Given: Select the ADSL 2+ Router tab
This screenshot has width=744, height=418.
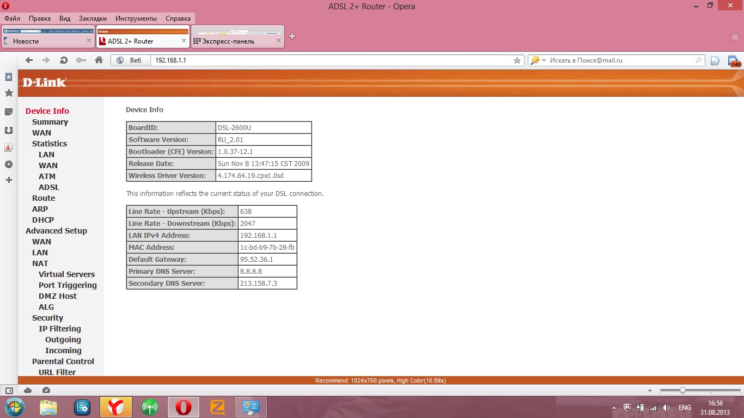Looking at the screenshot, I should 143,36.
